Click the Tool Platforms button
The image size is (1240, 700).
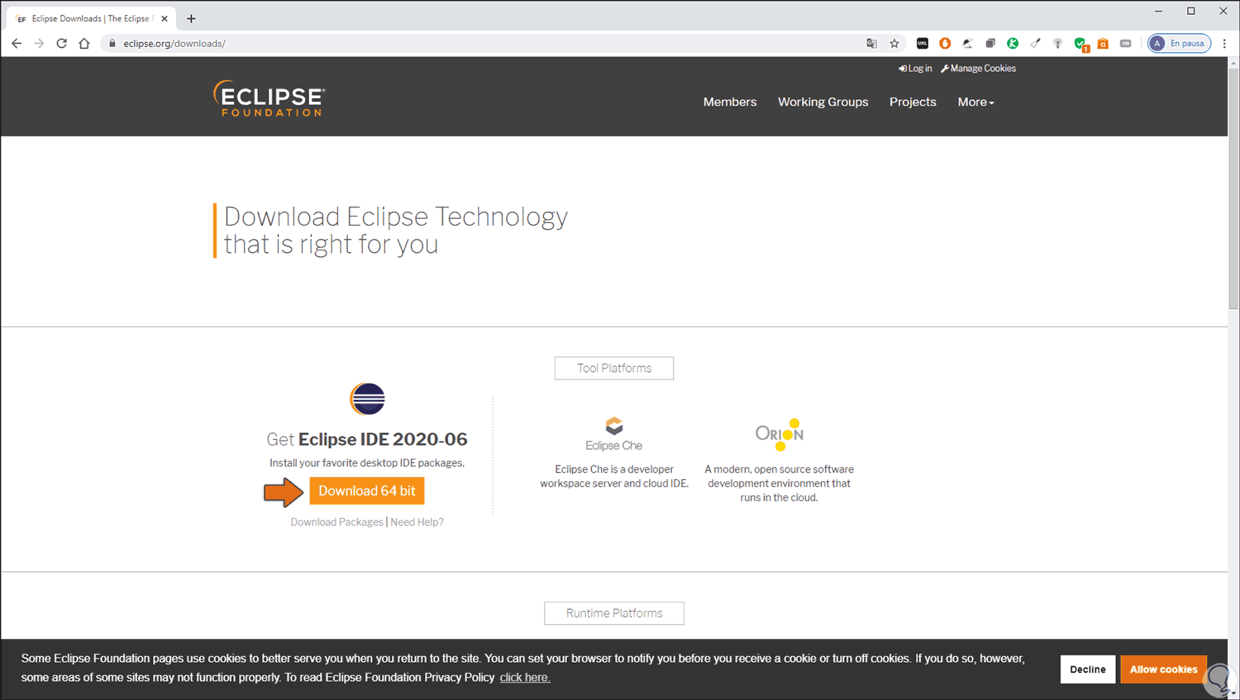pyautogui.click(x=614, y=369)
